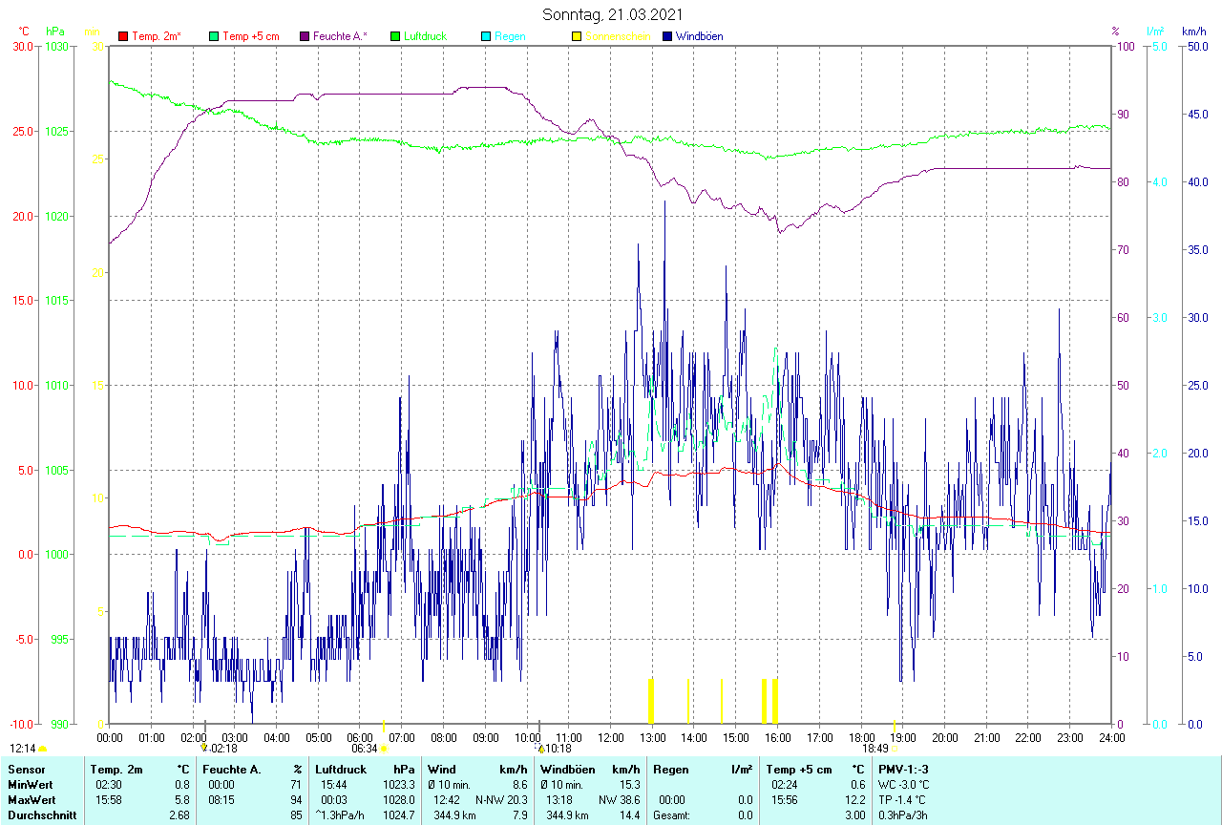
Task: Click the 'Sensor' table header
Action: click(25, 770)
